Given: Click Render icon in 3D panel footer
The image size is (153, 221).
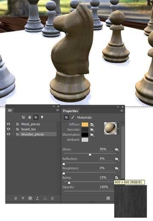Looking at the screenshot, I should pyautogui.click(x=30, y=198).
